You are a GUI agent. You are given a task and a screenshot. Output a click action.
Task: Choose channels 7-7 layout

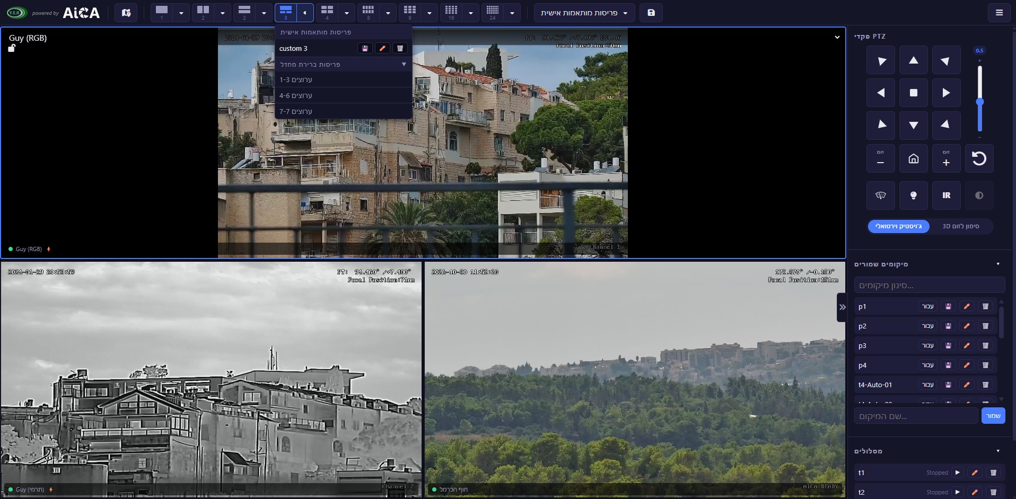pos(343,111)
